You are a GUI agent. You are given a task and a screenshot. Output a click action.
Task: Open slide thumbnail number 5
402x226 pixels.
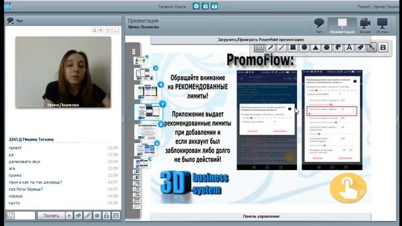coord(145,74)
